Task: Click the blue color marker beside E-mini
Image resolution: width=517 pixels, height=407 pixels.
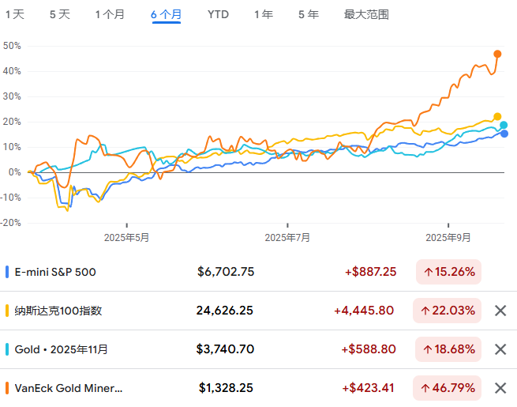Action: 7,272
